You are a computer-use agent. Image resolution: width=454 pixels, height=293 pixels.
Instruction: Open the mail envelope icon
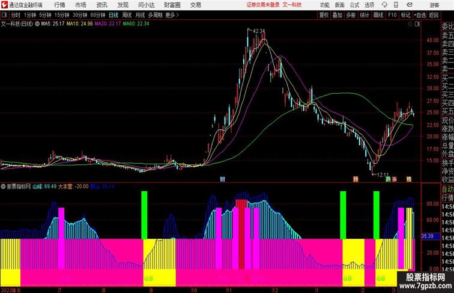410,5
